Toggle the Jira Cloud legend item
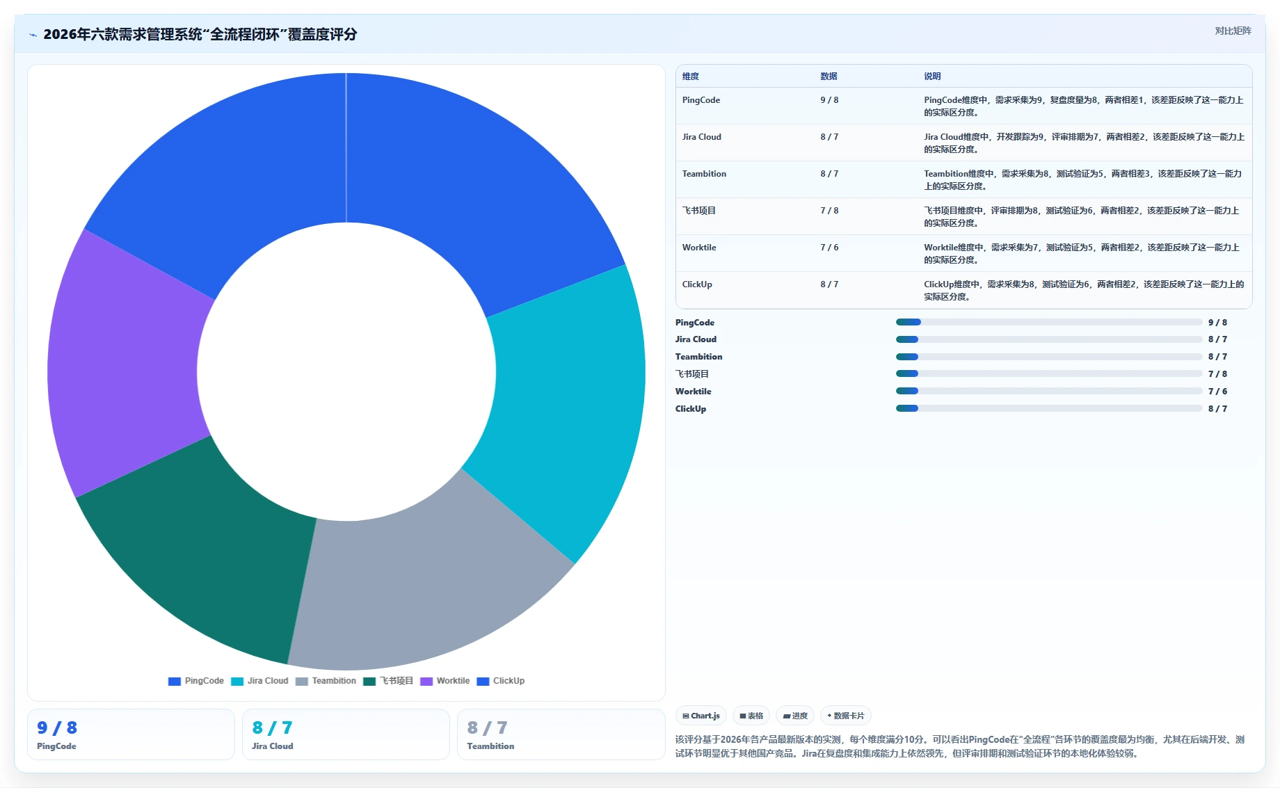This screenshot has height=788, width=1280. pos(259,681)
